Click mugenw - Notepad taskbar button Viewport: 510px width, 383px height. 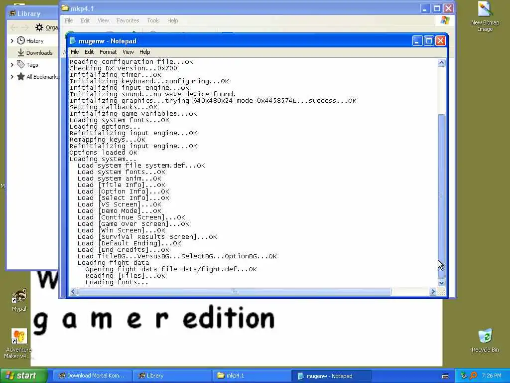[x=331, y=376]
